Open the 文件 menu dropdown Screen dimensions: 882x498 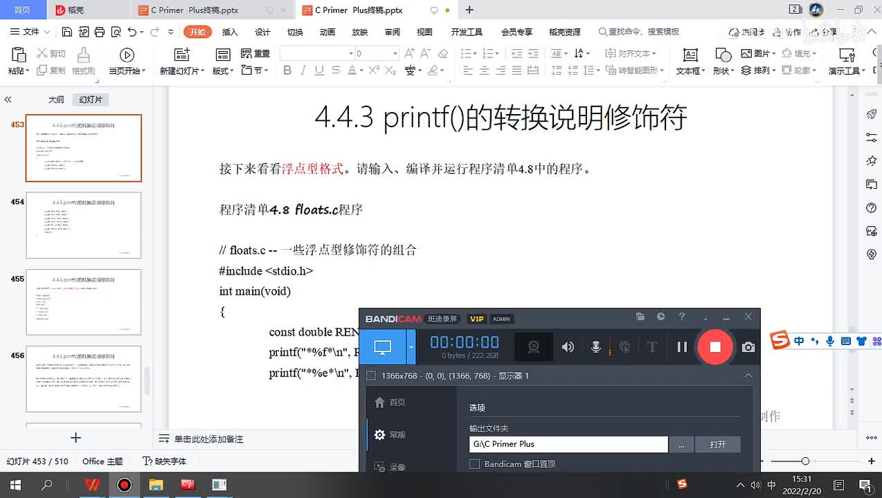tap(30, 32)
